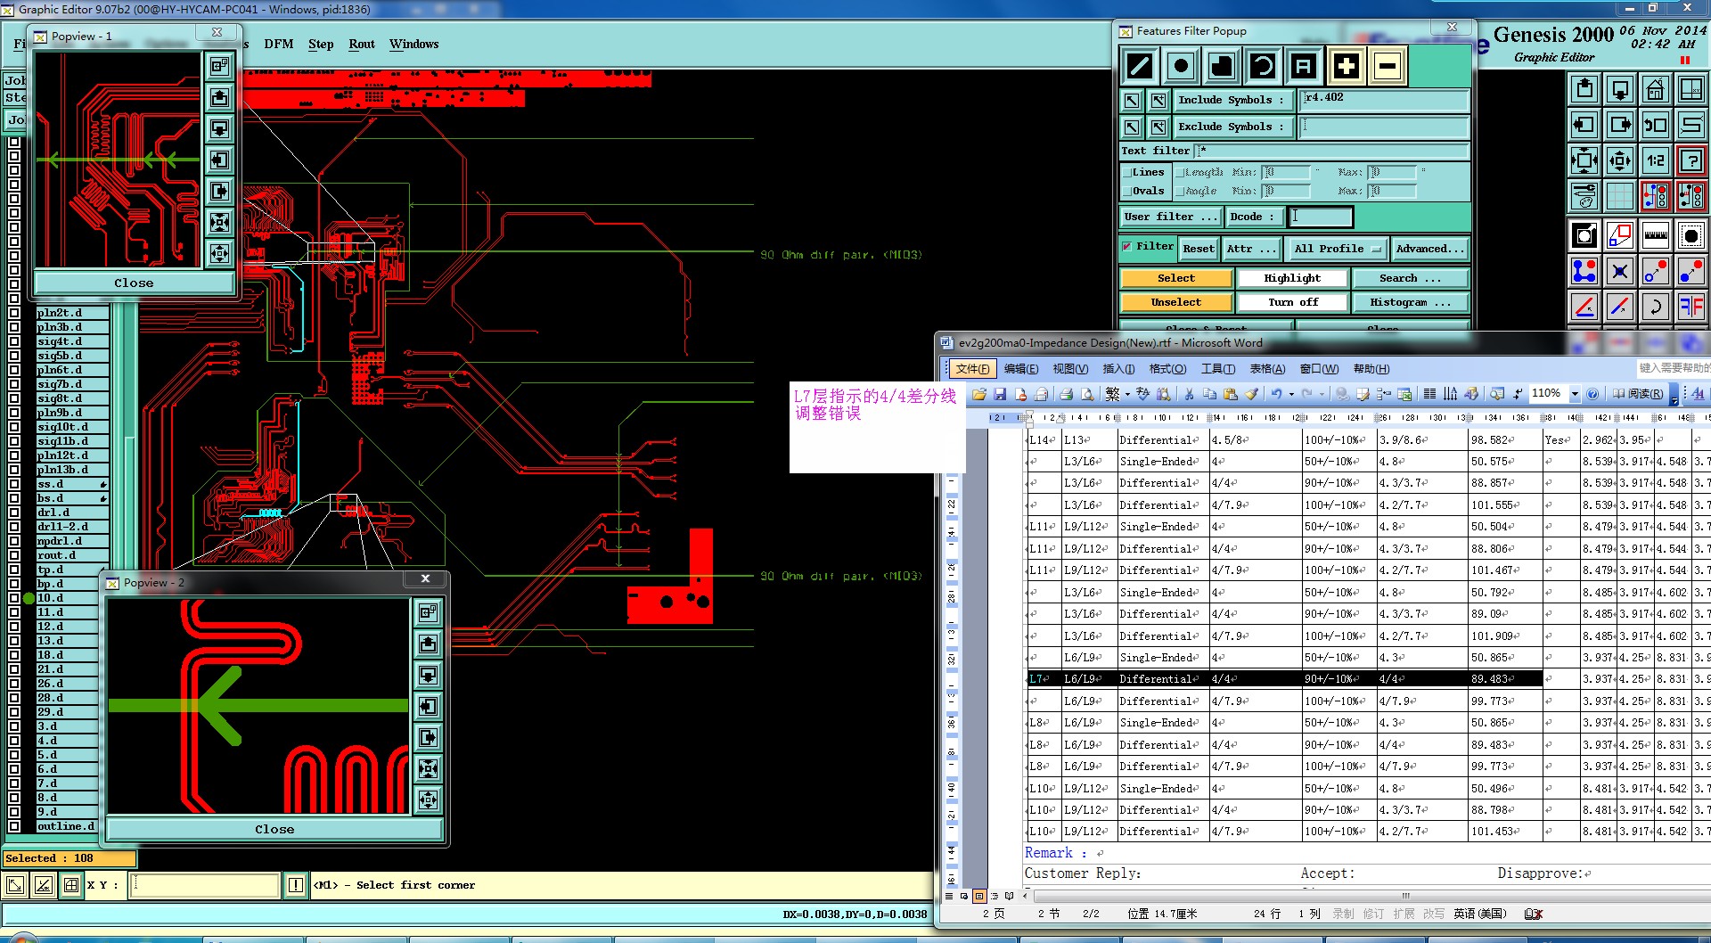Screen dimensions: 1711x943
Task: Click the Save icon in Word toolbar
Action: pos(1000,394)
